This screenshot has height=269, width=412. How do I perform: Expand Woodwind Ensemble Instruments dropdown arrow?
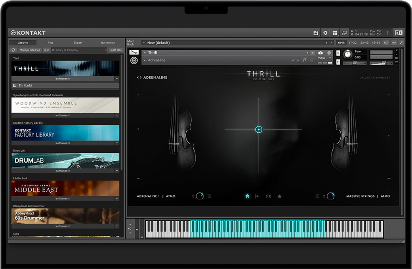[x=117, y=115]
